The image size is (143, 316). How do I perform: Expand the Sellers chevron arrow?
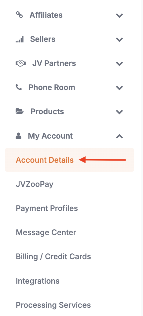119,39
